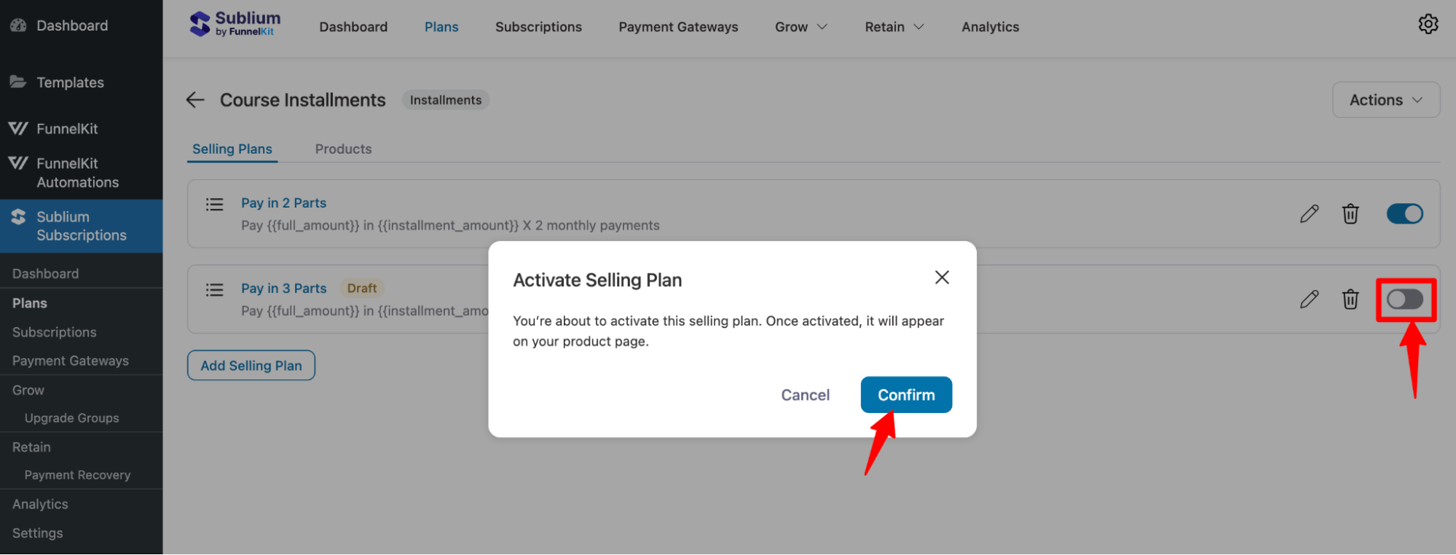This screenshot has height=555, width=1456.
Task: Click the edit pencil icon for Pay in 3 Parts
Action: click(1309, 299)
